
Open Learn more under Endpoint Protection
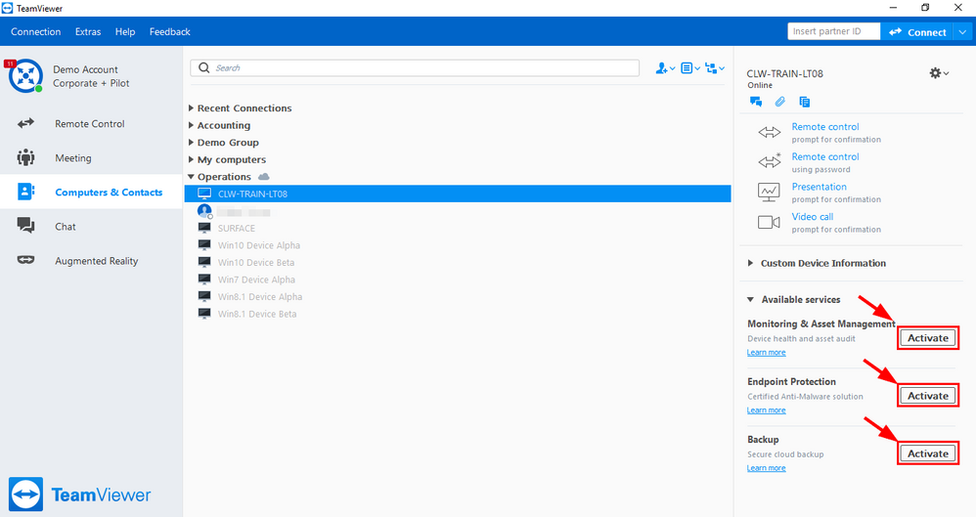click(x=767, y=410)
